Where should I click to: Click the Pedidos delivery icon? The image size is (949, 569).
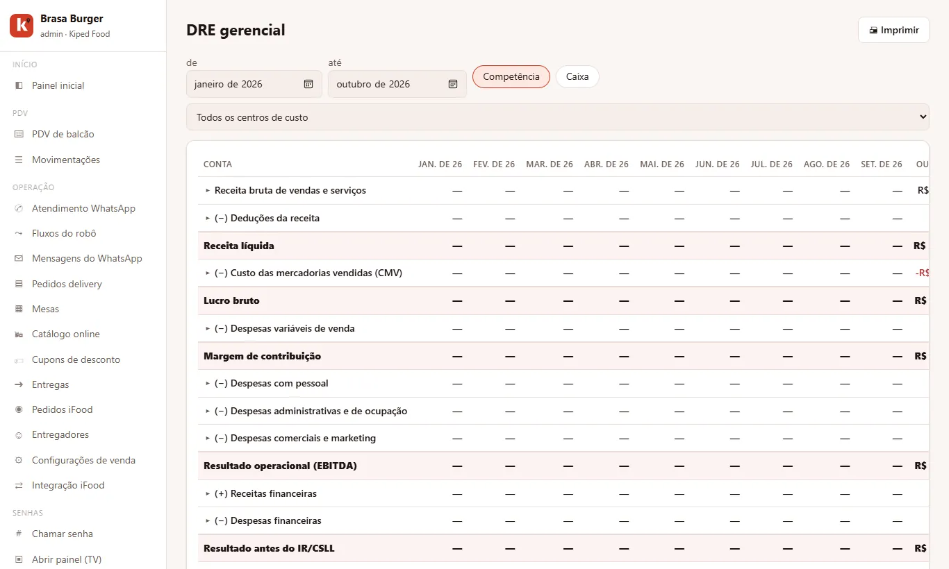pyautogui.click(x=19, y=284)
